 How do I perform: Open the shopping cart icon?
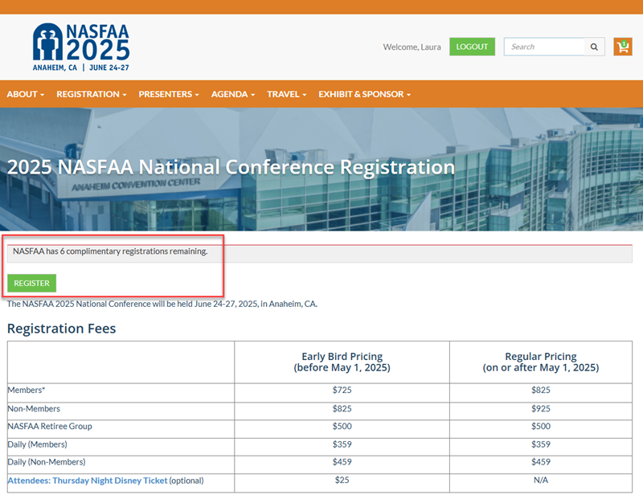pyautogui.click(x=622, y=47)
